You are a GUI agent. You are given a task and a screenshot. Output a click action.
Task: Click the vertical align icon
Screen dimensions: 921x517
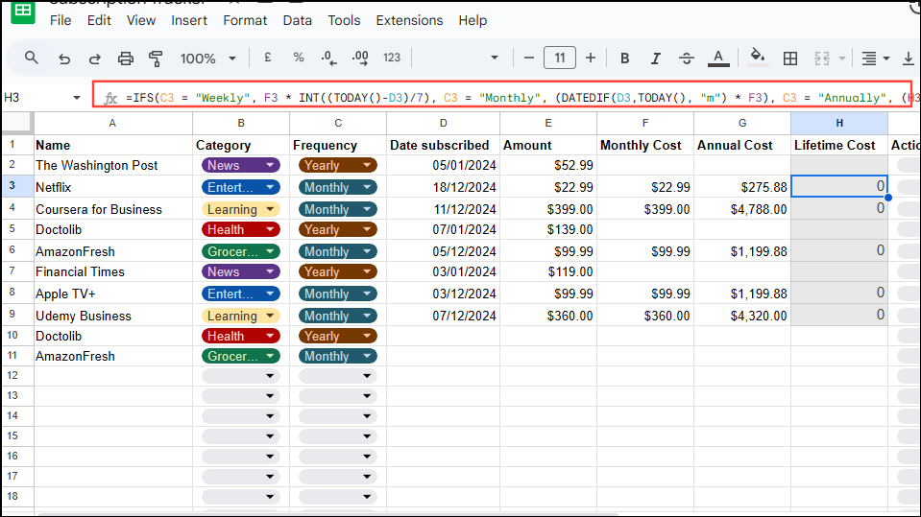[909, 59]
